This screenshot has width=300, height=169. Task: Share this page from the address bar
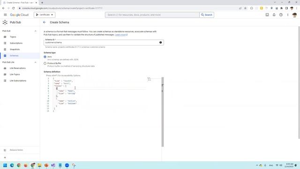click(240, 8)
